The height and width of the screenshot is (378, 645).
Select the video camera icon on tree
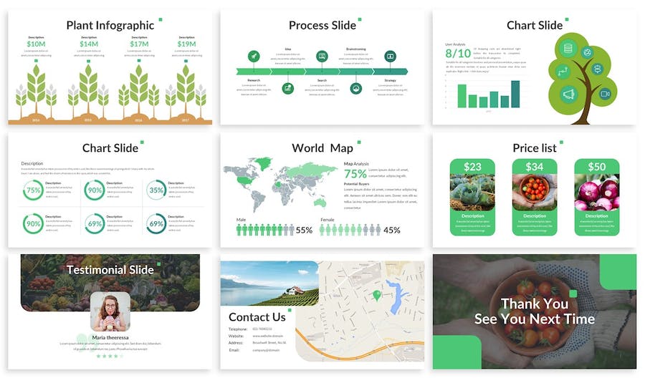coord(604,94)
